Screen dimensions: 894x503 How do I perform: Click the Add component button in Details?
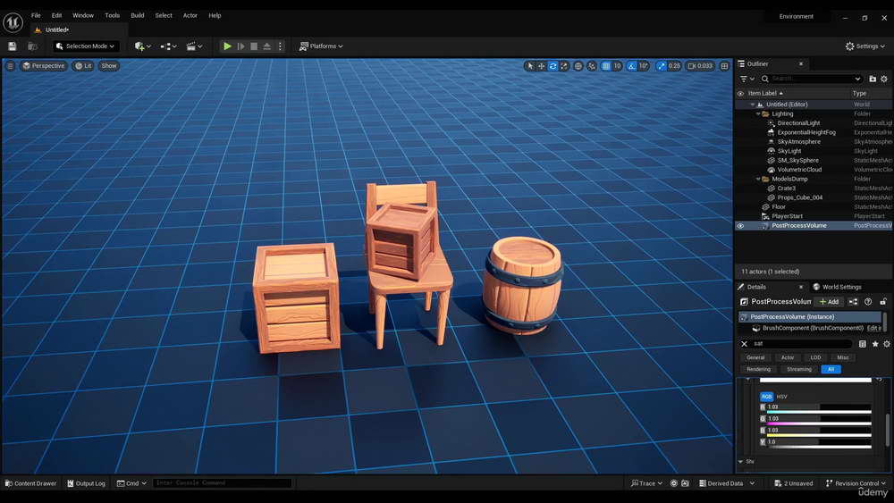tap(829, 302)
